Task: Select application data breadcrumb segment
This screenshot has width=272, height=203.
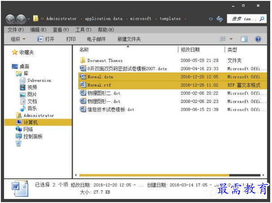Action: point(104,18)
